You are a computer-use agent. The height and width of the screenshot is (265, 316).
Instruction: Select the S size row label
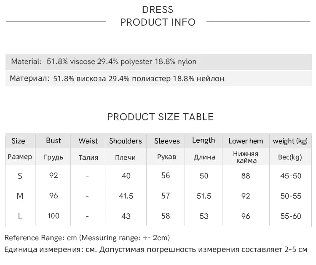point(20,176)
